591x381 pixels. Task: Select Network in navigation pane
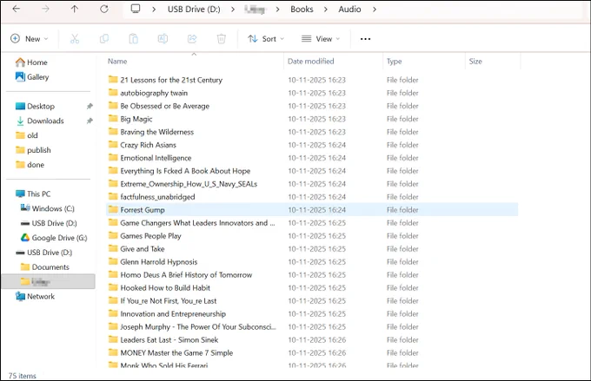[35, 296]
